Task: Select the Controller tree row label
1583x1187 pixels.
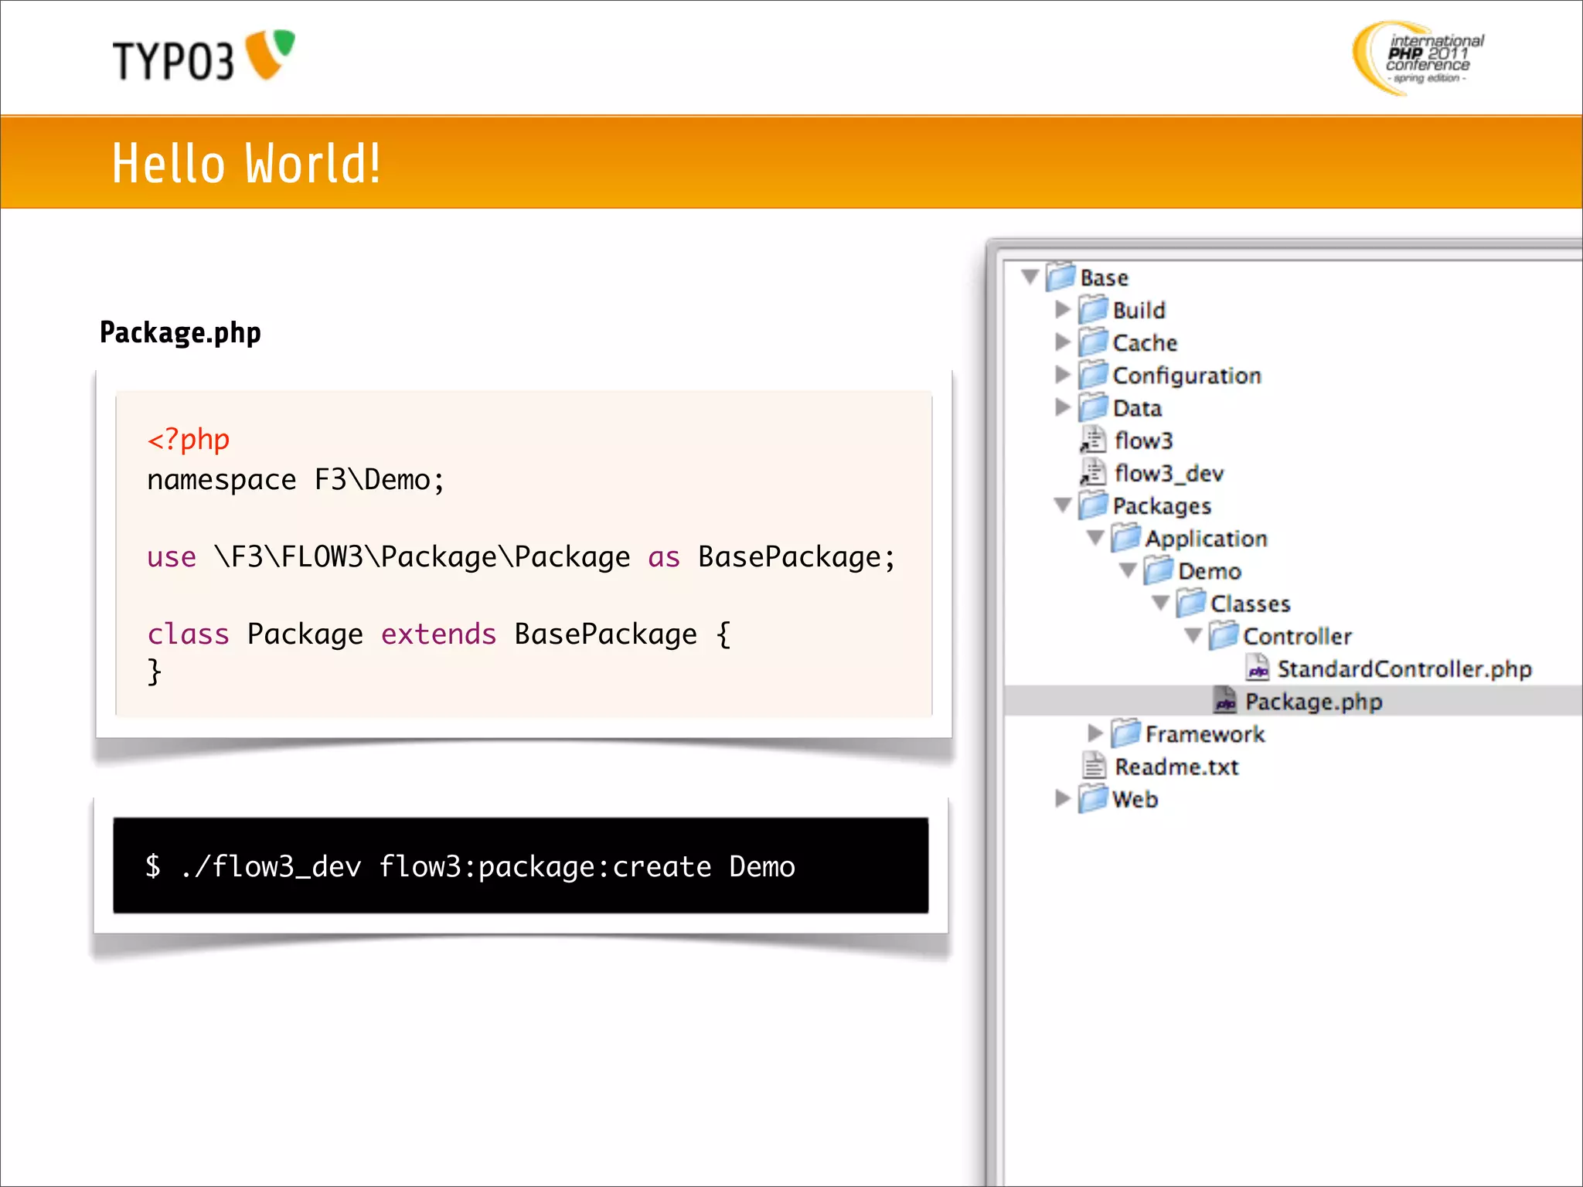Action: pyautogui.click(x=1296, y=636)
